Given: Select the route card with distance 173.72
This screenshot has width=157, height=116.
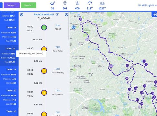Looking at the screenshot, I should click(9, 34).
